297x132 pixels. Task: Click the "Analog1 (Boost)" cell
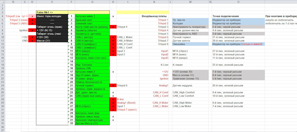[x=128, y=103]
